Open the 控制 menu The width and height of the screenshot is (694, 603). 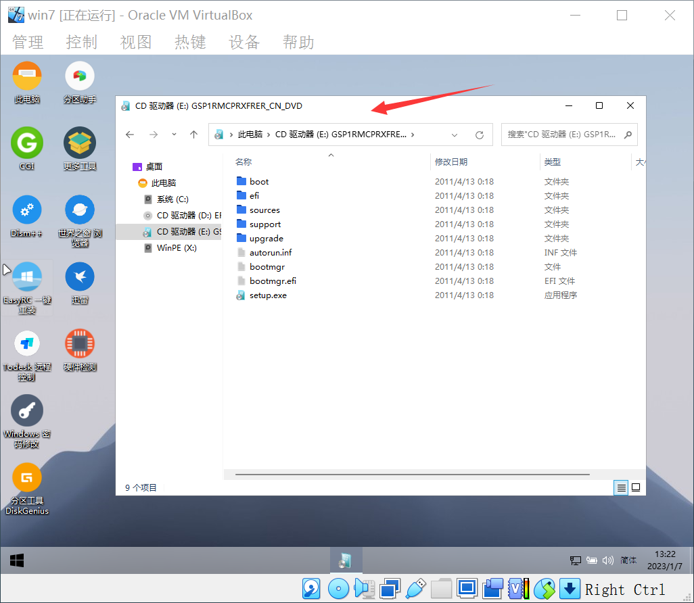(x=82, y=43)
